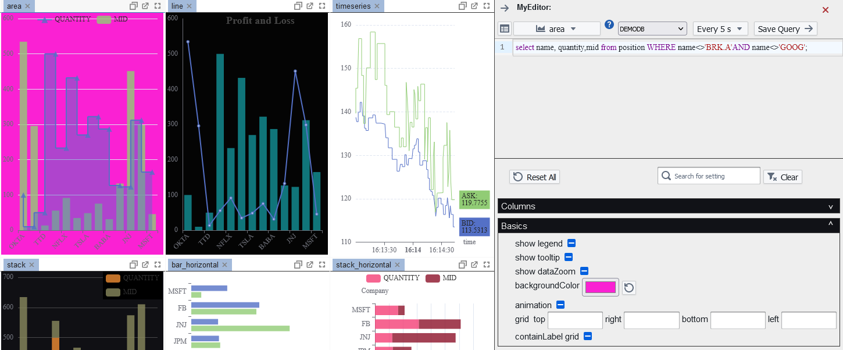The width and height of the screenshot is (843, 350).
Task: Maximize the line panel to fullscreen
Action: point(322,6)
